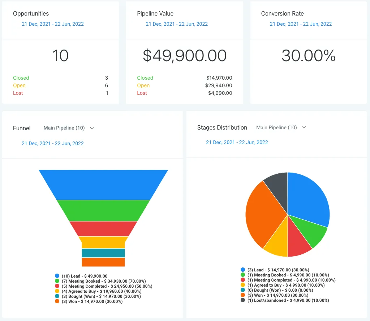Click the $29,940.00 open pipeline value
Image resolution: width=370 pixels, height=321 pixels.
click(x=219, y=85)
